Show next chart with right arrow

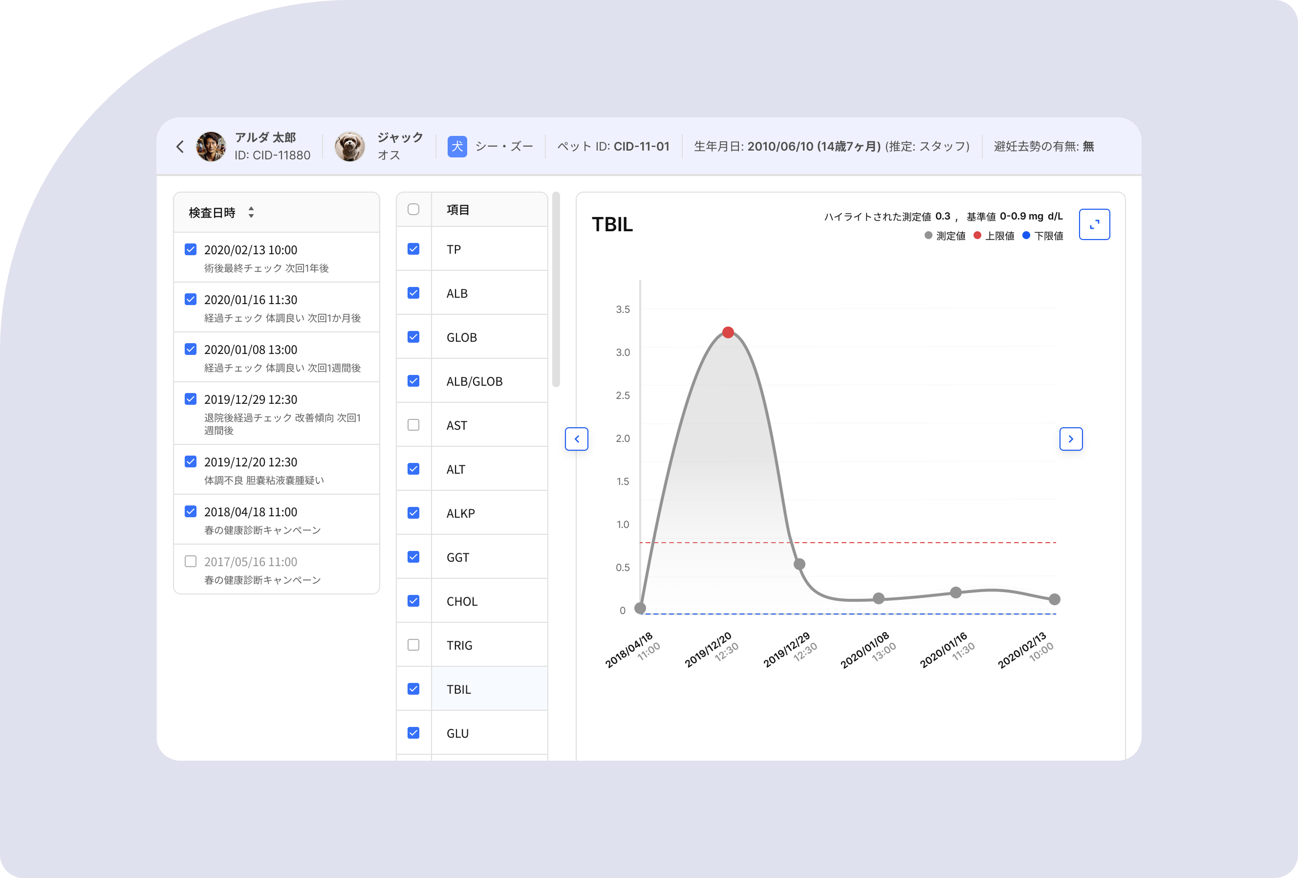1071,439
